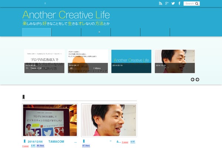
Task: Click bookmark icon beside second post title
Action: [x=84, y=141]
